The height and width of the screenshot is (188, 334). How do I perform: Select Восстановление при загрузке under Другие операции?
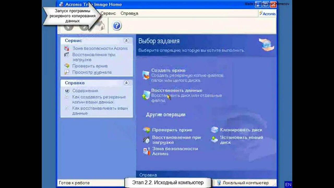click(176, 140)
